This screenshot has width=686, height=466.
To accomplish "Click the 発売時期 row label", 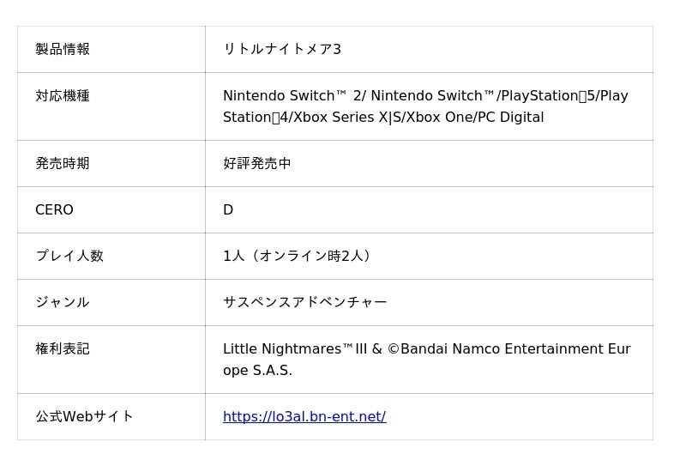I will (63, 163).
